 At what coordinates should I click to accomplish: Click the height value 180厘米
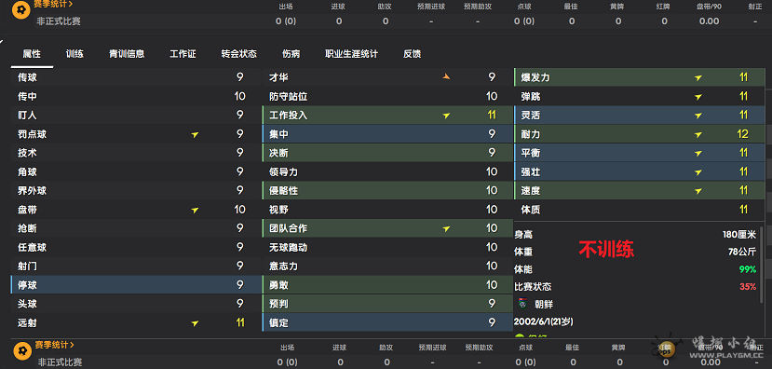[x=739, y=235]
